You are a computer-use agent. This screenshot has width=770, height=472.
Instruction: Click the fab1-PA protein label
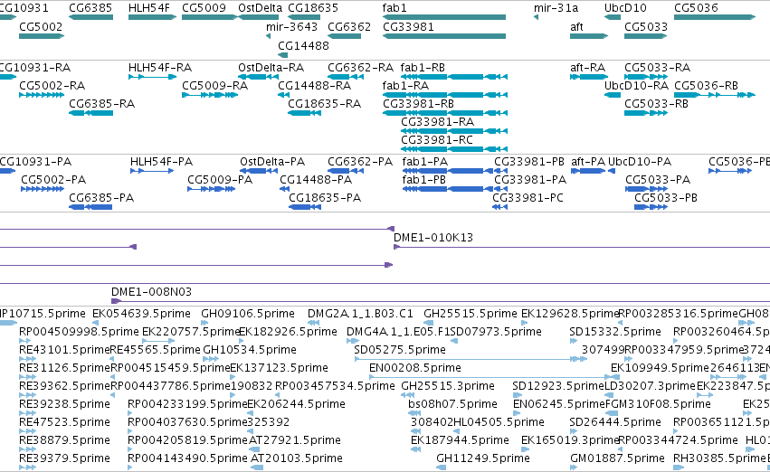(x=424, y=162)
